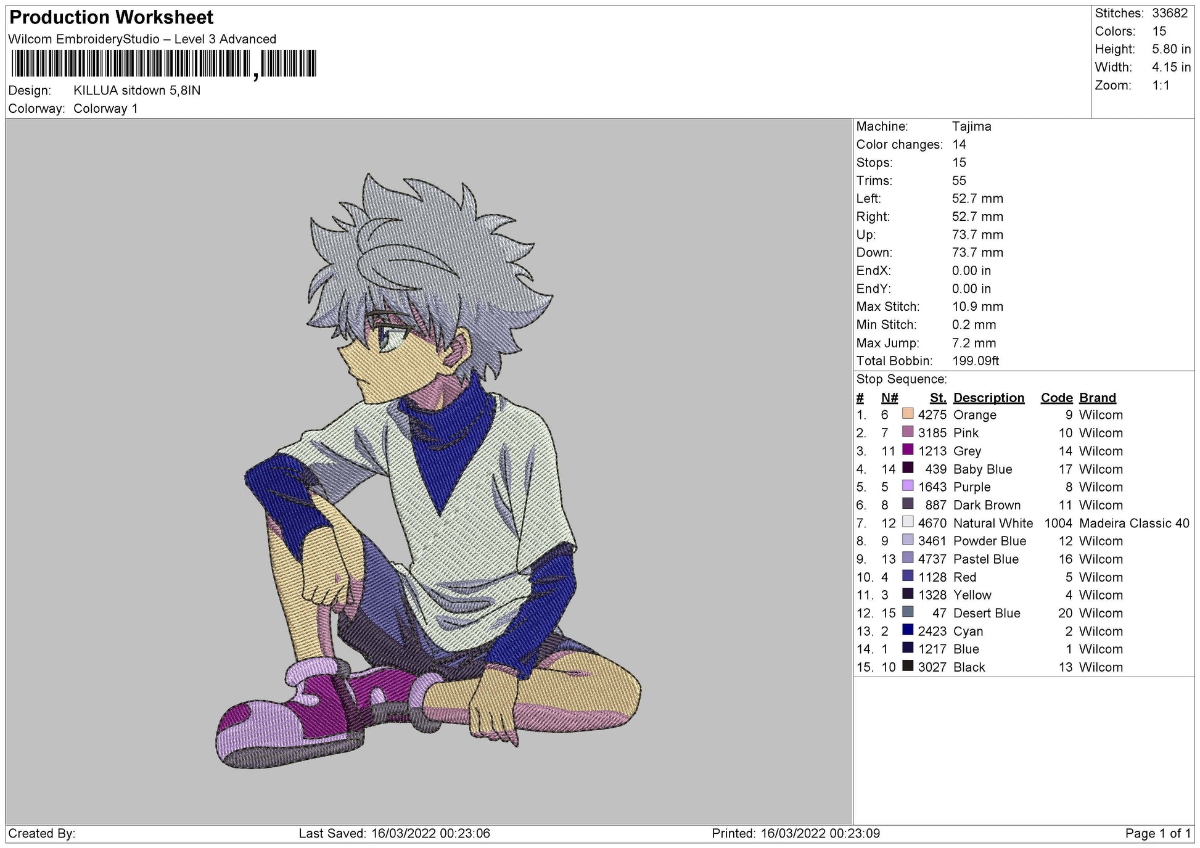This screenshot has height=848, width=1200.
Task: Click the Grey stop magenta swatch
Action: pos(908,450)
